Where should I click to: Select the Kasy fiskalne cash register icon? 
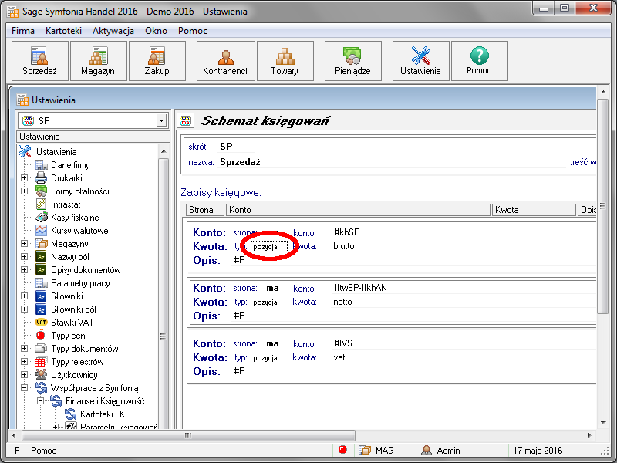42,218
